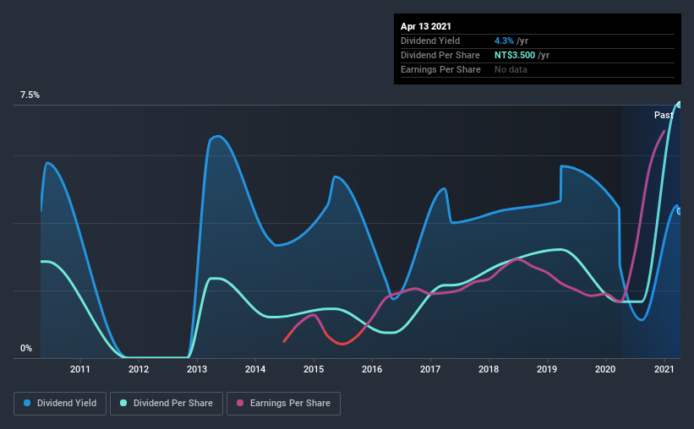Click the 'No data' earnings value
The image size is (694, 429).
pyautogui.click(x=511, y=69)
